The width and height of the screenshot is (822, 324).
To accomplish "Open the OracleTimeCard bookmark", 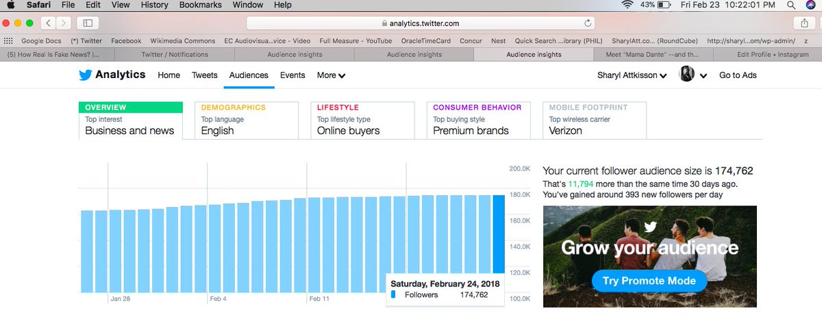I will point(425,40).
